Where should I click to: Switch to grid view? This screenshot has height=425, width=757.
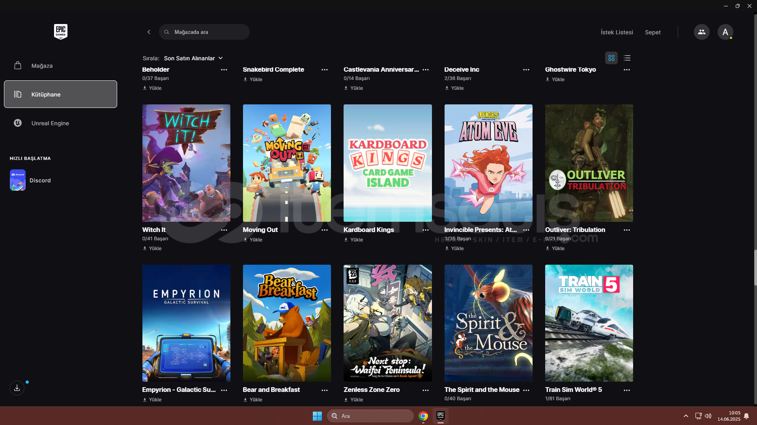(x=611, y=58)
